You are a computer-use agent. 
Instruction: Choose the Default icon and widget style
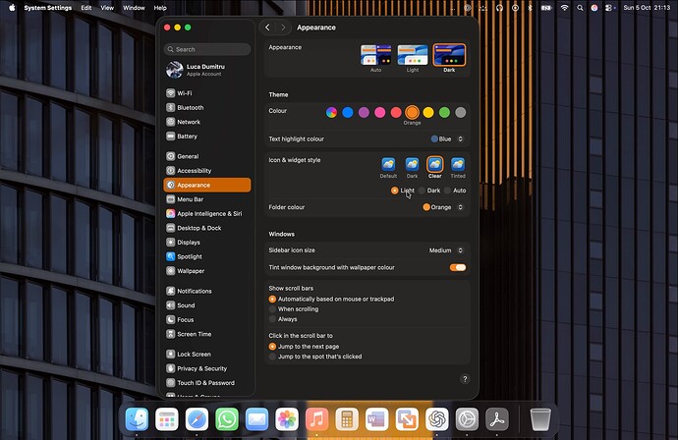(389, 164)
